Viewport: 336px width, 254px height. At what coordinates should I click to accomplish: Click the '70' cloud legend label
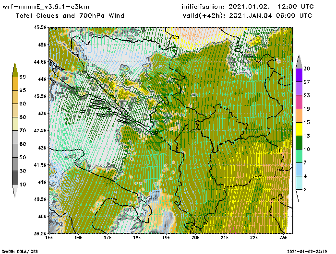point(23,130)
